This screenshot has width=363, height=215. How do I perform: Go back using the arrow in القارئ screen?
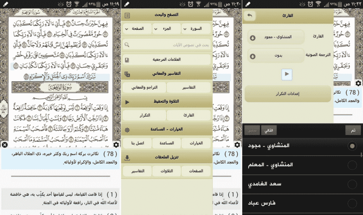(250, 16)
